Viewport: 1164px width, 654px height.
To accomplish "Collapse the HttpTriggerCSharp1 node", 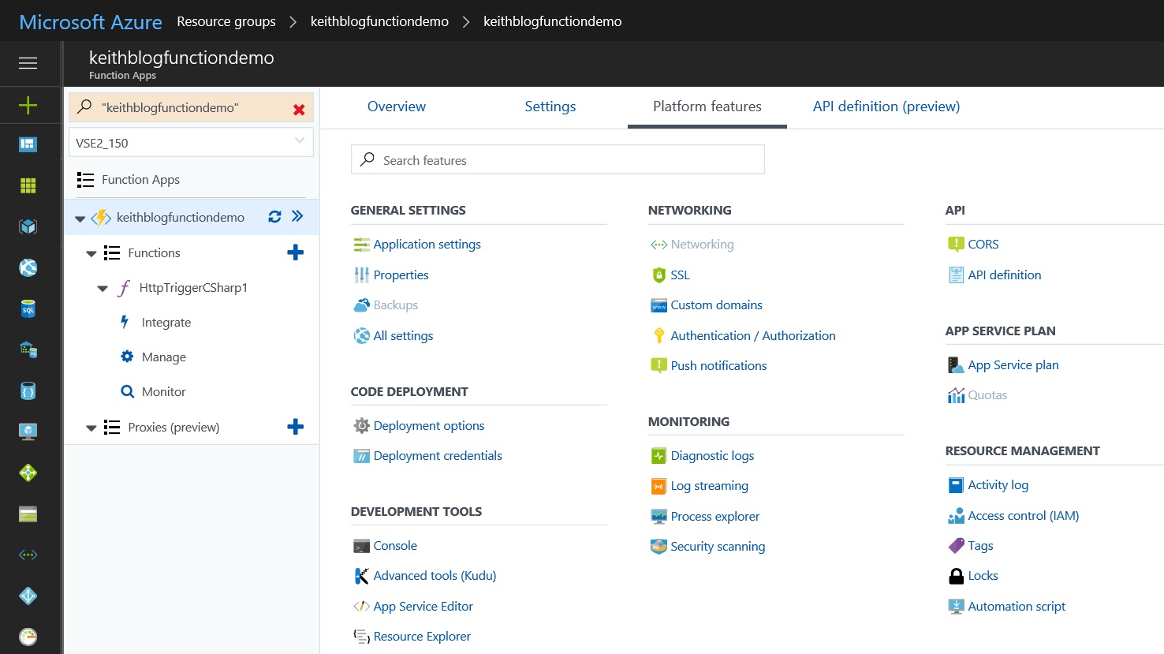I will 102,287.
